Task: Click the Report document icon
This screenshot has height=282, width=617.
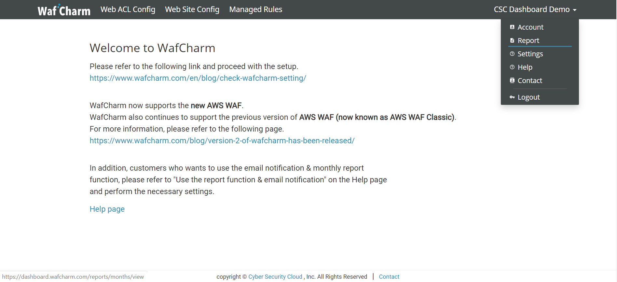Action: point(512,40)
